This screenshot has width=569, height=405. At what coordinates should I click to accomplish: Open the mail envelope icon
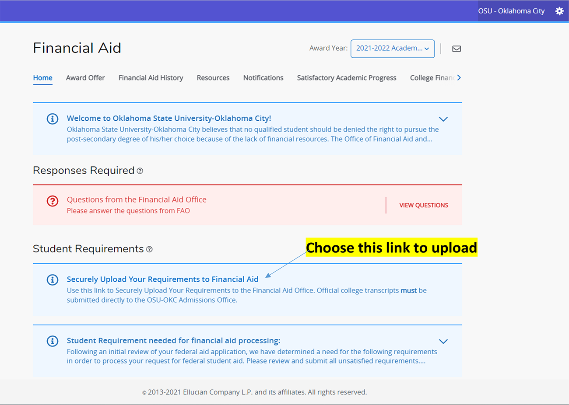(457, 49)
